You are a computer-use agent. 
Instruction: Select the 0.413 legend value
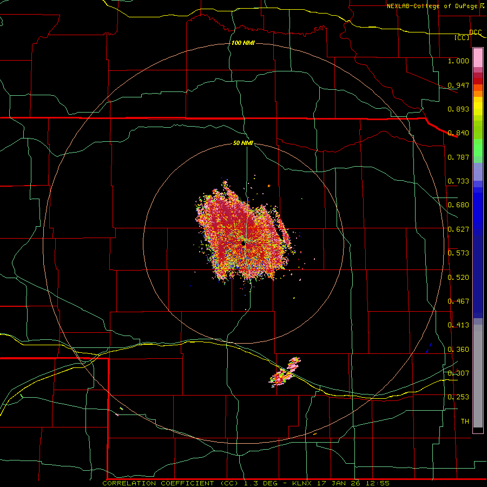pos(458,325)
